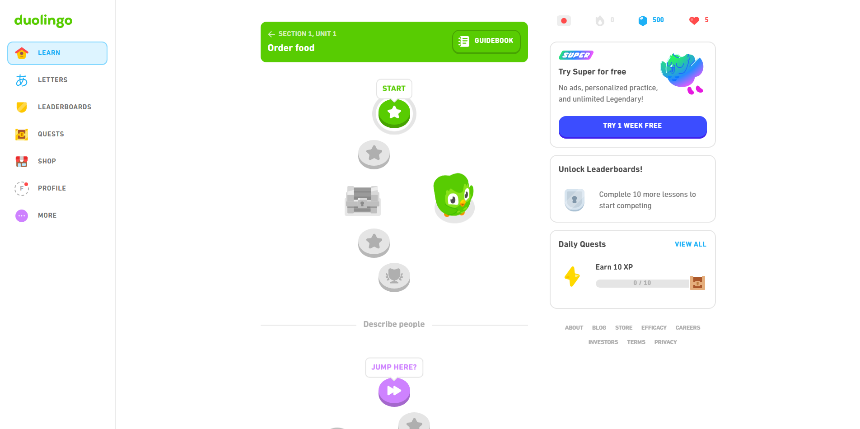Click the blue gem counter showing 500

[x=650, y=20]
